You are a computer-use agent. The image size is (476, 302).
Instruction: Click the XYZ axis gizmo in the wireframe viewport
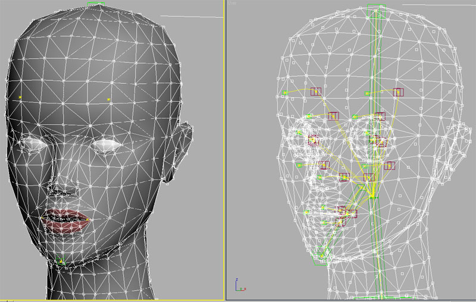(x=239, y=285)
